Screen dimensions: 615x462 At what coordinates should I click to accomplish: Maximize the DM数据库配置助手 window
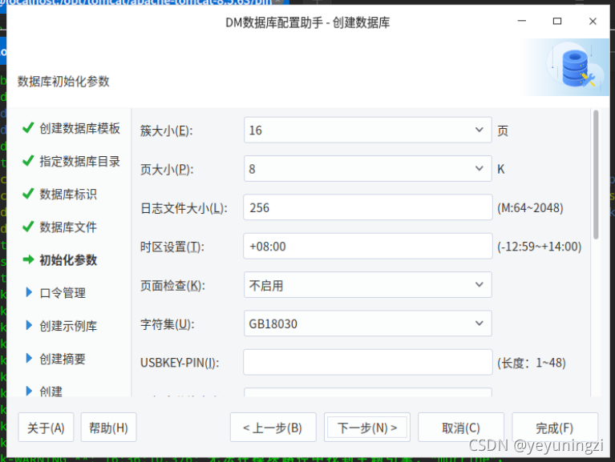click(557, 21)
